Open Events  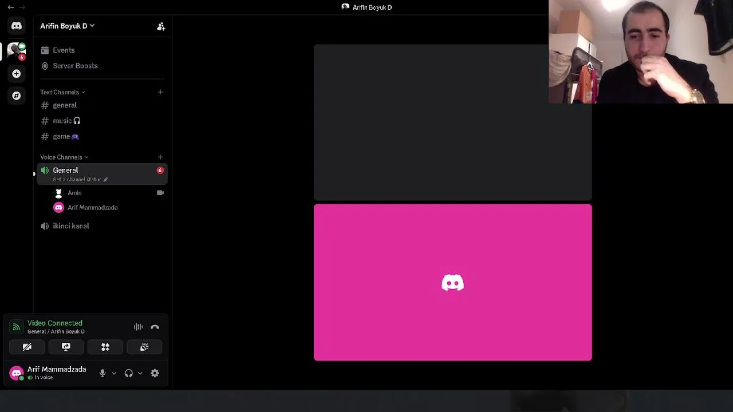click(102, 50)
